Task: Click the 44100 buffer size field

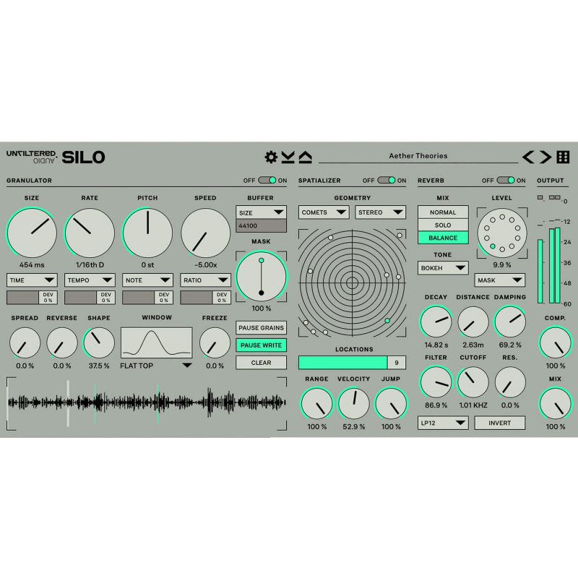Action: (261, 225)
